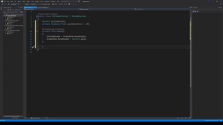Click Add to Source Control in status bar

click(212, 120)
